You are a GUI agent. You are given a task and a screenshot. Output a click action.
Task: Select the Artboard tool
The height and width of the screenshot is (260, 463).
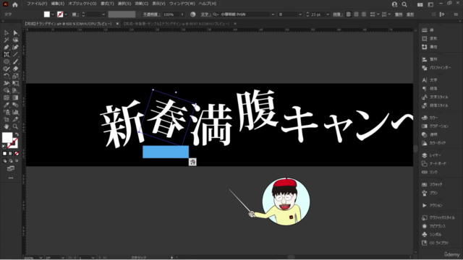[7, 119]
